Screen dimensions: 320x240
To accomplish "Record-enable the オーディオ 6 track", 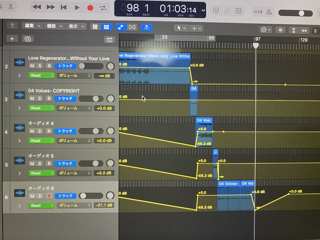I will [x=49, y=196].
